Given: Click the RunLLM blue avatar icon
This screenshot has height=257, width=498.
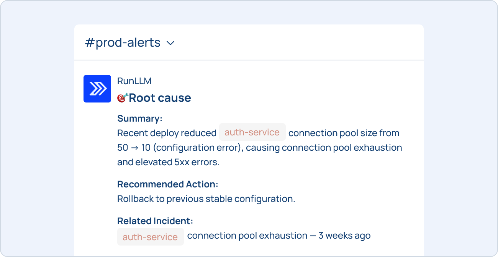Looking at the screenshot, I should click(97, 89).
